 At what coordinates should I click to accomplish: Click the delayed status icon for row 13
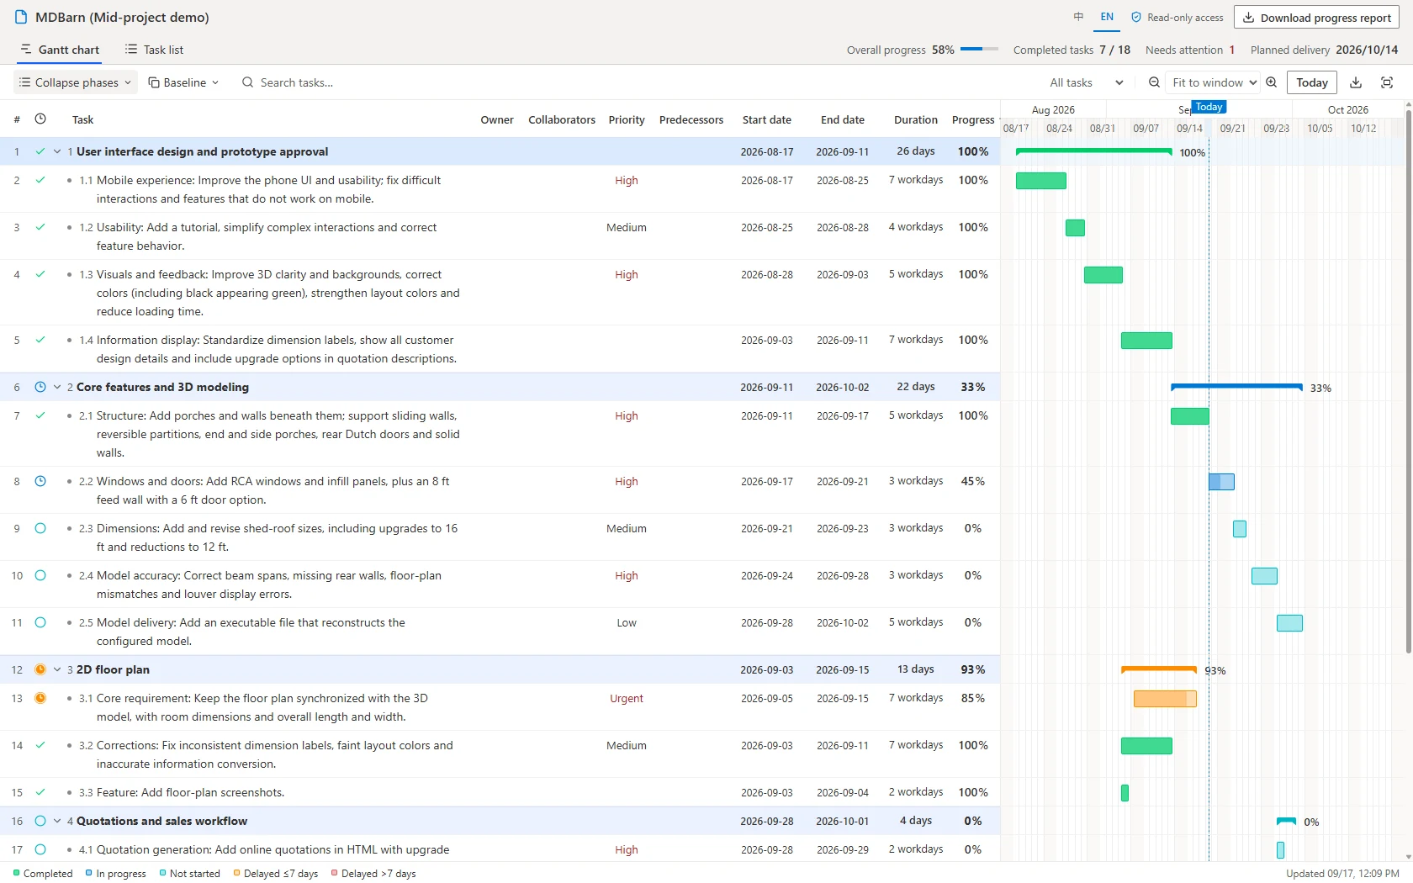click(x=40, y=698)
